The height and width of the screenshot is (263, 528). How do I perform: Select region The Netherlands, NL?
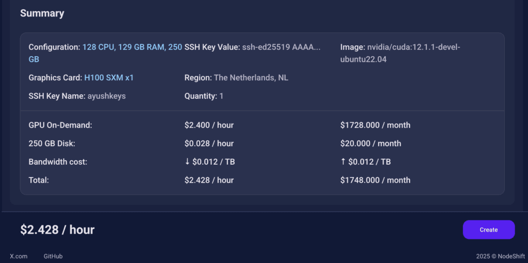pos(251,78)
